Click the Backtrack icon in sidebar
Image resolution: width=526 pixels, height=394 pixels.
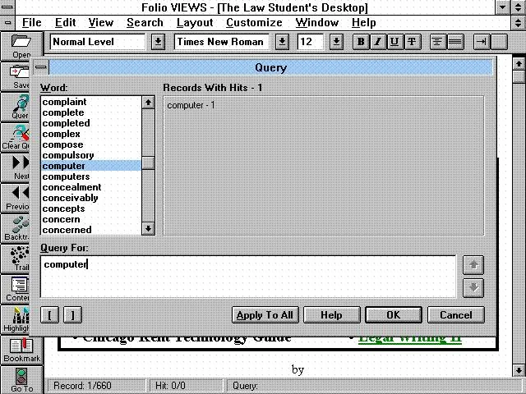pyautogui.click(x=20, y=229)
